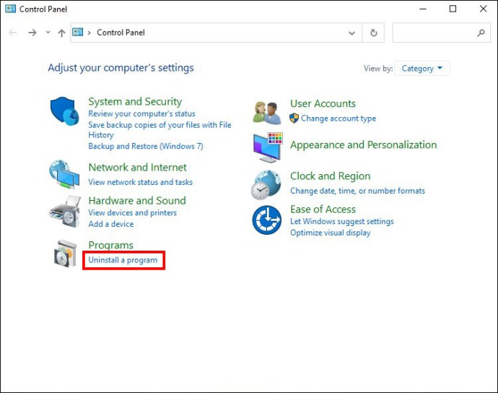
Task: Open Backup and Restore (Windows 7)
Action: (146, 146)
